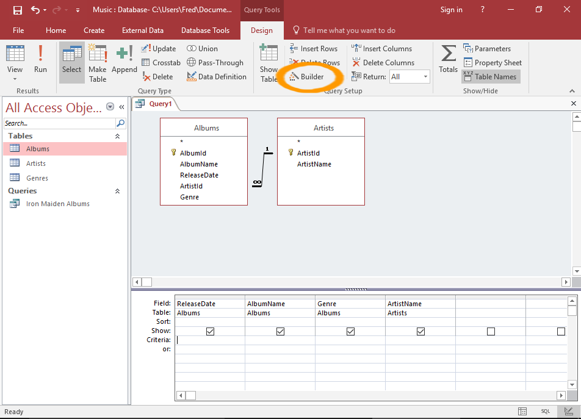Toggle the Totals sigma button
581x419 pixels.
pos(449,59)
